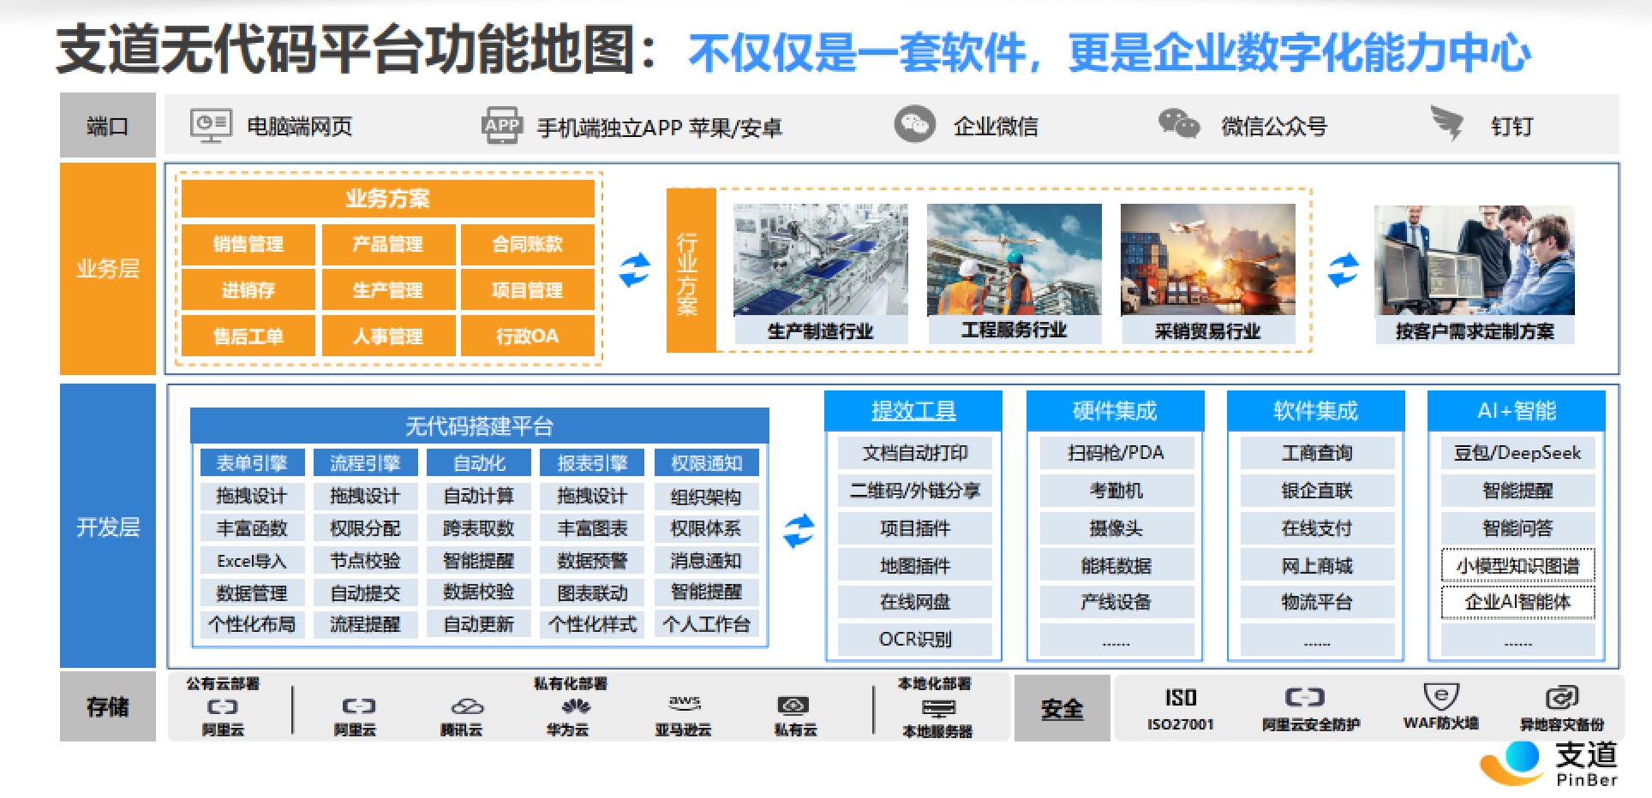The height and width of the screenshot is (798, 1652).
Task: Enable the 企业AI智能体 option
Action: point(1517,603)
